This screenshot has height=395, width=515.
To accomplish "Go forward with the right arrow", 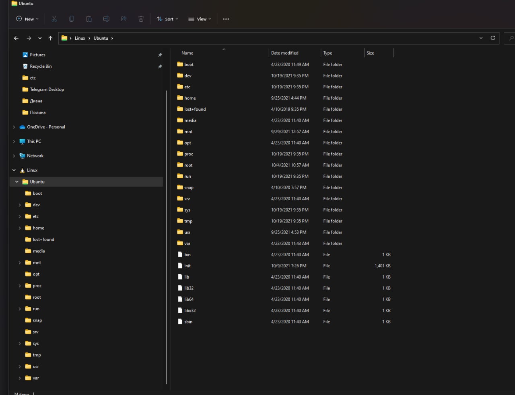I will click(29, 38).
